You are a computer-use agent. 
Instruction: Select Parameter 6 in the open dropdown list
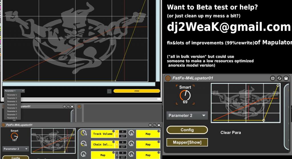coord(12,111)
